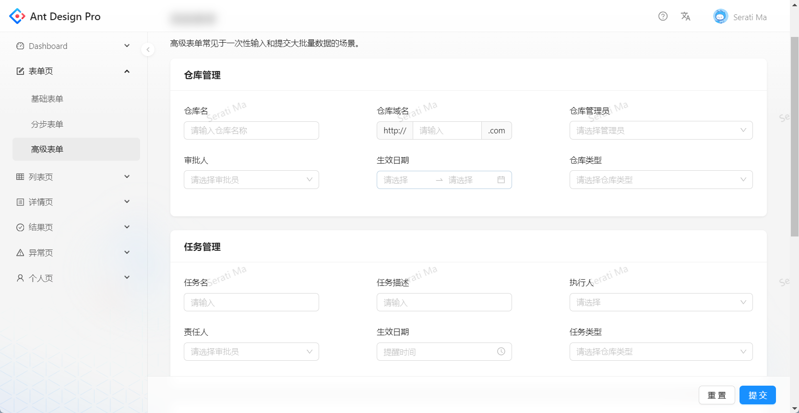Viewport: 799px width, 413px height.
Task: Click the 提醒时间 time picker field
Action: tap(444, 352)
